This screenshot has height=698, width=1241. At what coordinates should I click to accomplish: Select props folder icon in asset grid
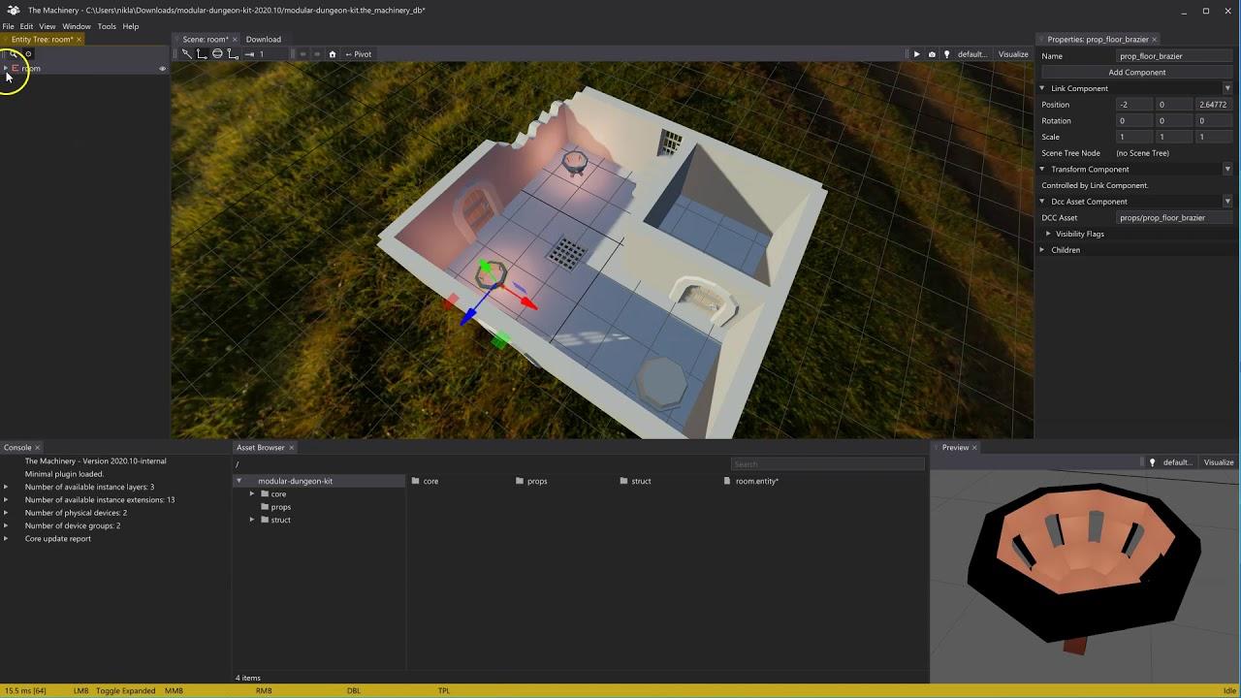coord(520,481)
